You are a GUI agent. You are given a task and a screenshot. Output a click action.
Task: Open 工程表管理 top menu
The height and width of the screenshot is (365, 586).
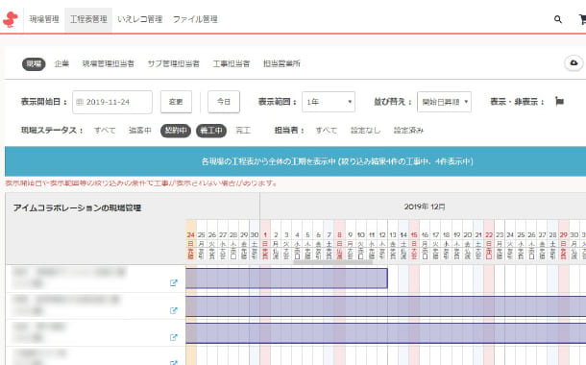coord(88,19)
